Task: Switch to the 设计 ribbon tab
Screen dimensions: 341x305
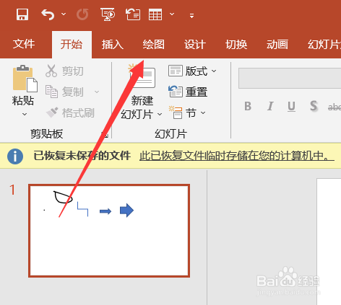Action: pyautogui.click(x=195, y=45)
